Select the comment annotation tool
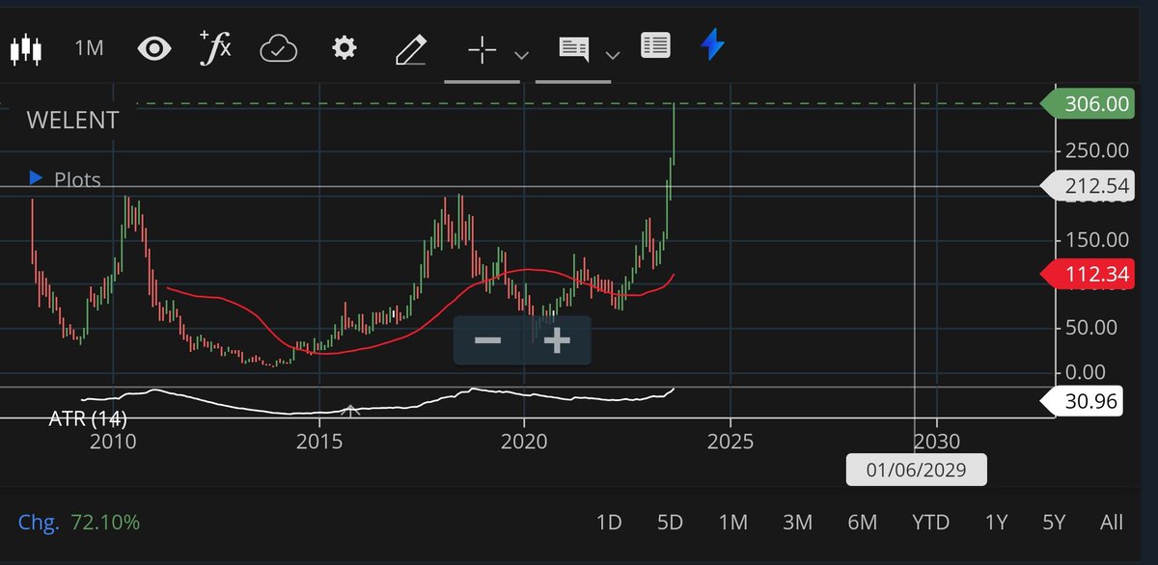Viewport: 1158px width, 565px height. 574,50
